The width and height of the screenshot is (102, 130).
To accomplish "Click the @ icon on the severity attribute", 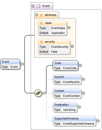I will 41,42.
